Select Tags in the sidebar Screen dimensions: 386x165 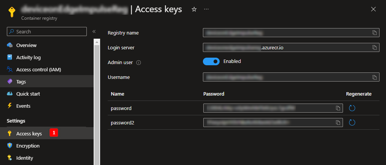coord(21,82)
